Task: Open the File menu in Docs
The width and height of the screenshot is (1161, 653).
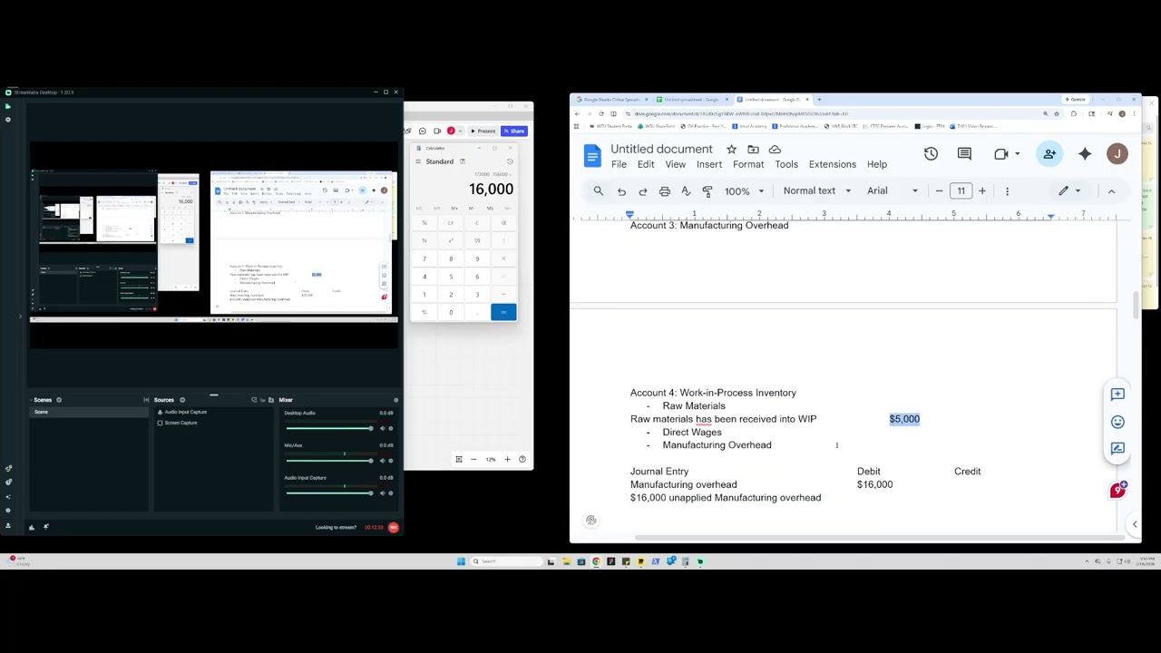Action: [619, 164]
